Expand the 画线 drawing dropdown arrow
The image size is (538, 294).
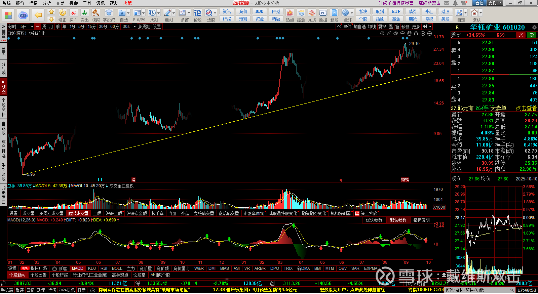point(174,13)
